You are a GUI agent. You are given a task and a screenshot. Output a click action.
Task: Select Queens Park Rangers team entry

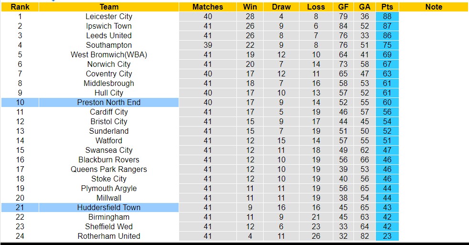pyautogui.click(x=109, y=169)
